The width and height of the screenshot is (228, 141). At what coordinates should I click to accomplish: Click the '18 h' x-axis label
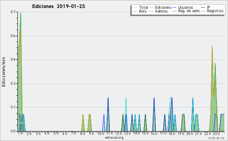pos(172,133)
